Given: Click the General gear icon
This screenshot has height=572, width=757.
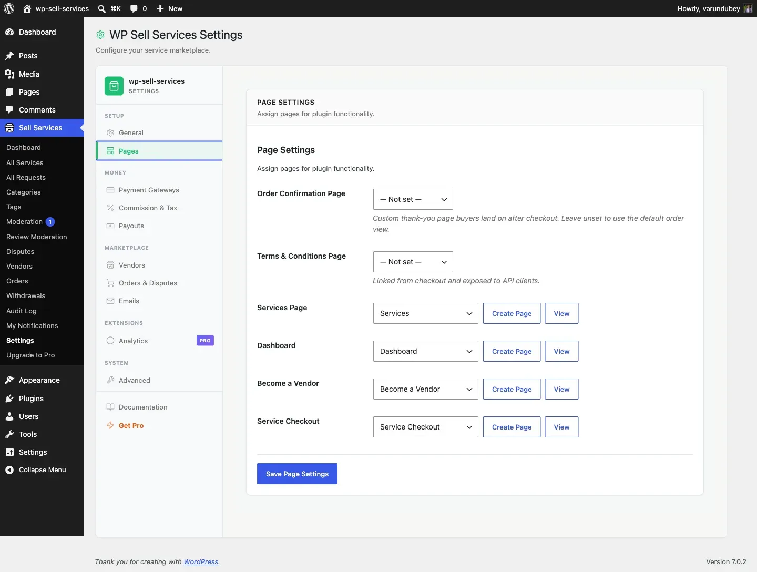Looking at the screenshot, I should (x=110, y=132).
